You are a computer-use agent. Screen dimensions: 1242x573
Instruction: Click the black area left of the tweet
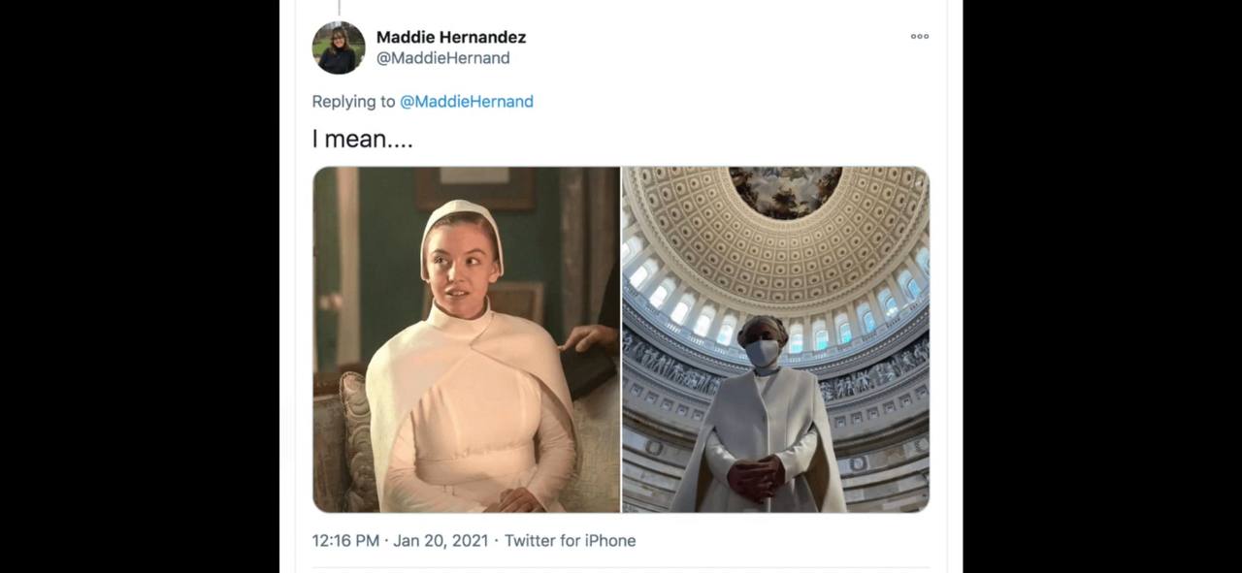[x=140, y=286]
